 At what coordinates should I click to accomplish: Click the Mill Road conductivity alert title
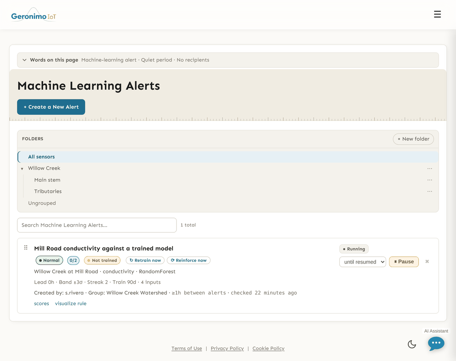pyautogui.click(x=104, y=248)
